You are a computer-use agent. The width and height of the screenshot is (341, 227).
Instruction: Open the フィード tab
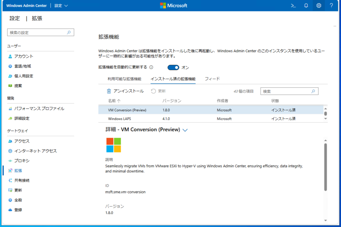pos(212,79)
